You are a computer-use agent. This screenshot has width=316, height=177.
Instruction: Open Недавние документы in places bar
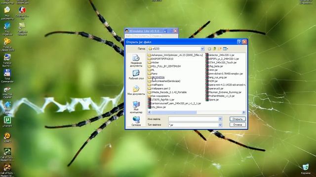point(136,60)
